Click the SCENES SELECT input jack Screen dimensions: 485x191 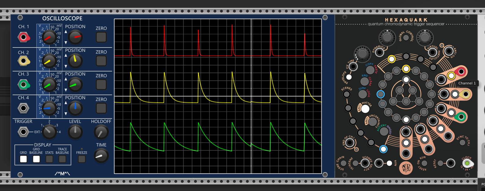point(365,163)
